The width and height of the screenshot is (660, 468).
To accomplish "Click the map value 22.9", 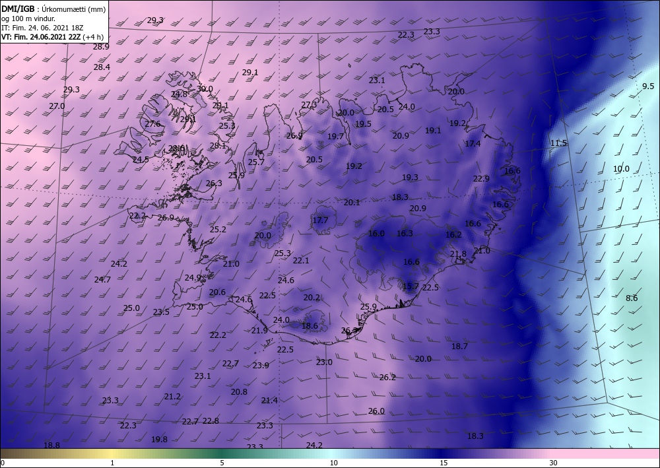I will pyautogui.click(x=481, y=179).
